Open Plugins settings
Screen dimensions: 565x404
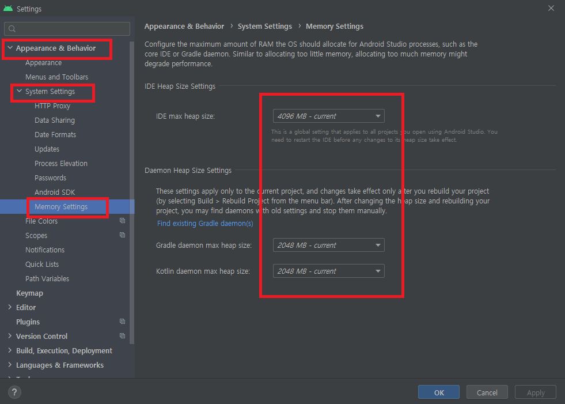point(28,322)
